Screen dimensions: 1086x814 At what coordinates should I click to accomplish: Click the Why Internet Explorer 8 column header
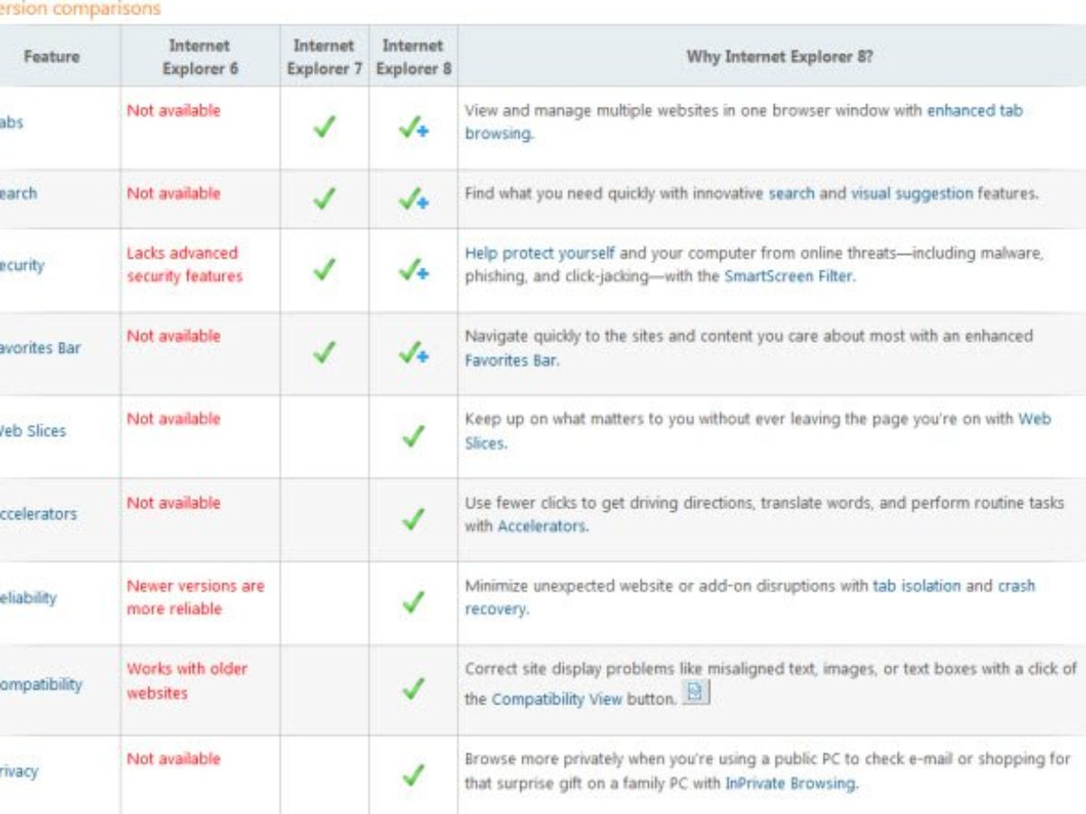pos(779,57)
